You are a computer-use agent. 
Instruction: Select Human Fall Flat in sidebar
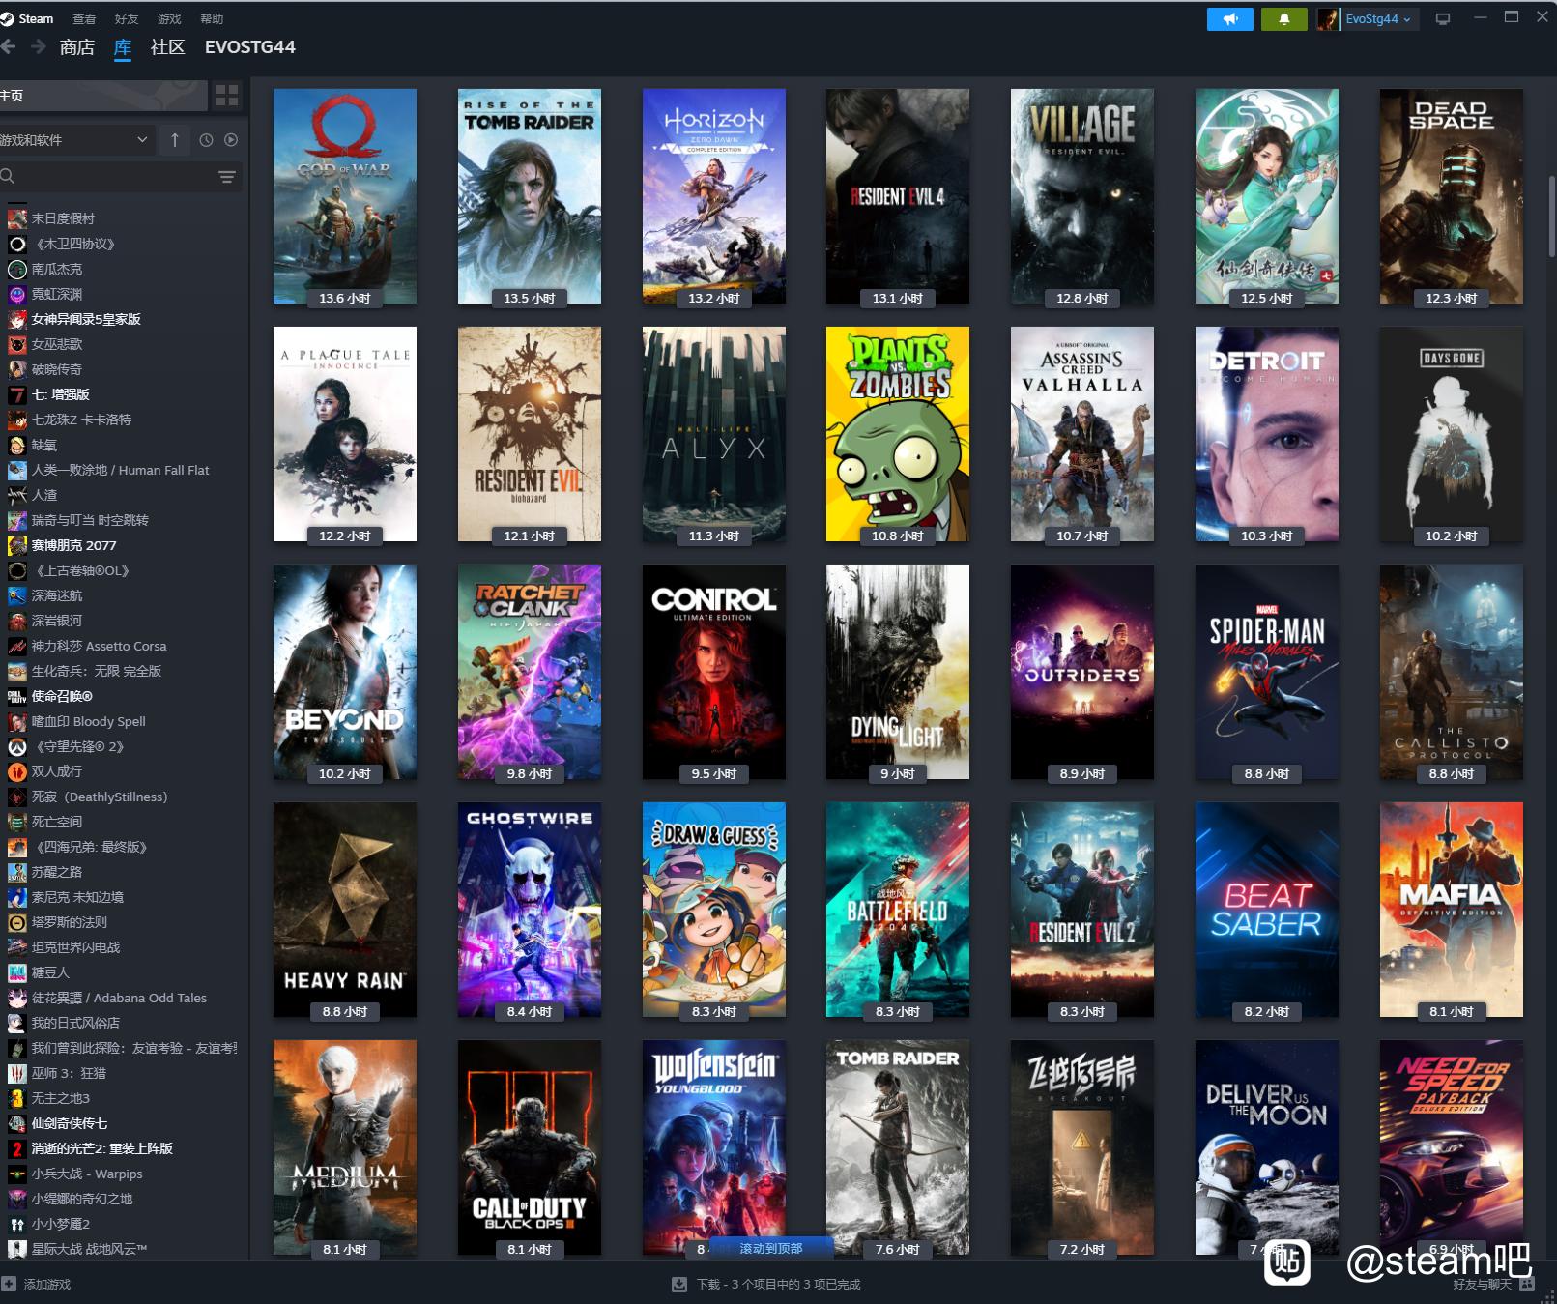[x=120, y=470]
